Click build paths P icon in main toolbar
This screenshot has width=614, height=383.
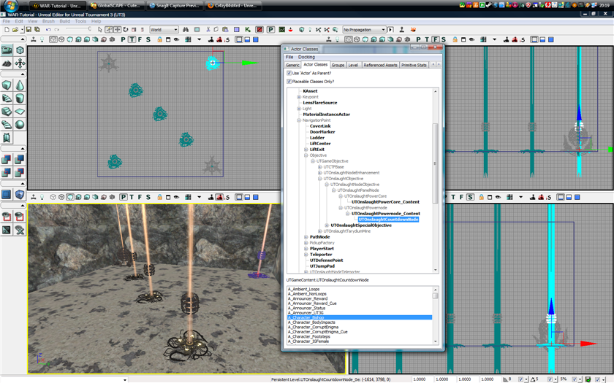(270, 30)
